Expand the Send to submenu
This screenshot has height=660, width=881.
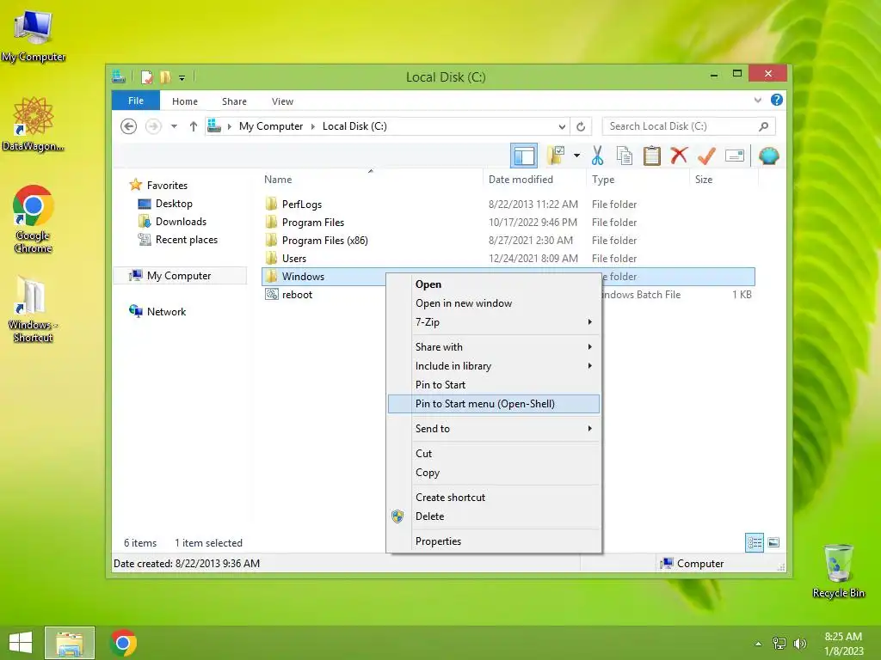click(x=494, y=429)
